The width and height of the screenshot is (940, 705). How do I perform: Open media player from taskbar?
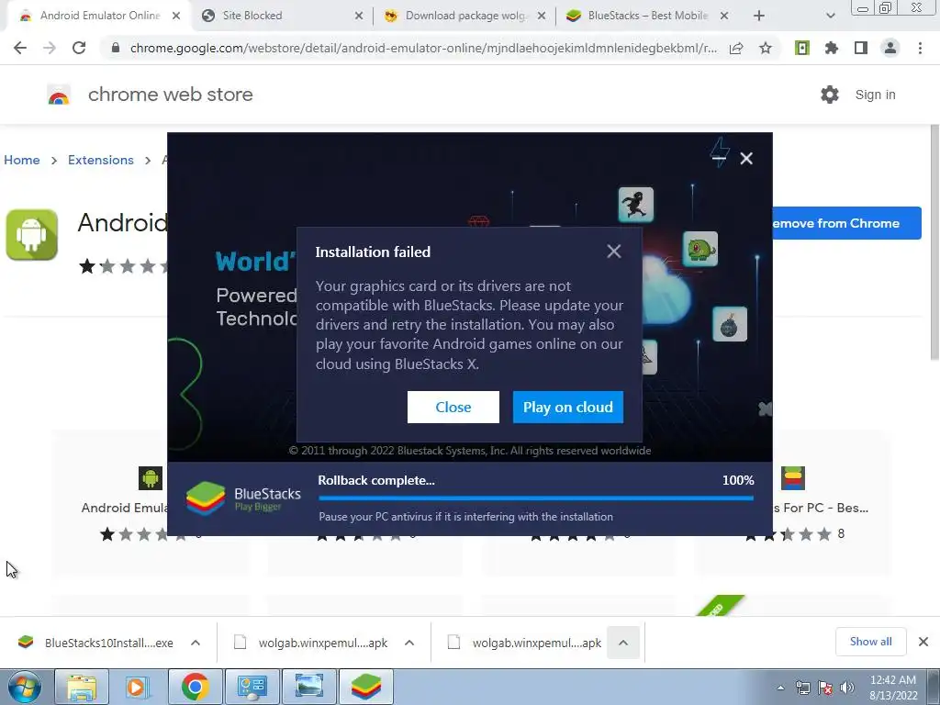[138, 687]
